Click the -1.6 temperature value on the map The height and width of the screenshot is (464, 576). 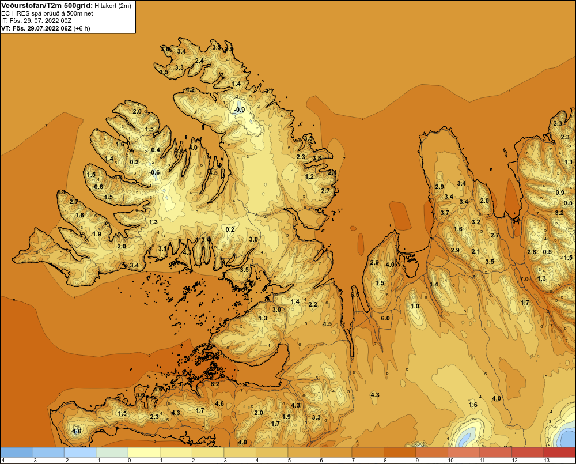[75, 431]
